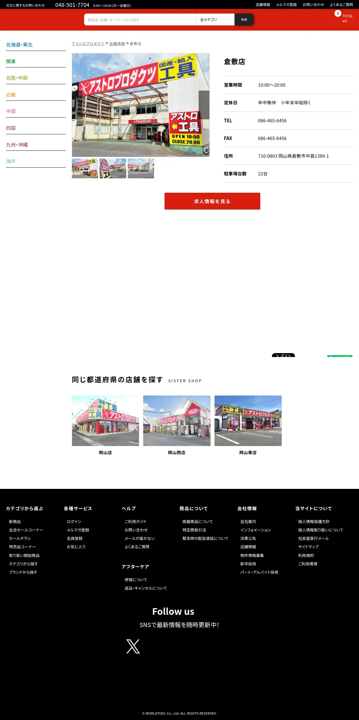This screenshot has width=359, height=720.
Task: Select the 北陸・中部 region
Action: pyautogui.click(x=17, y=78)
